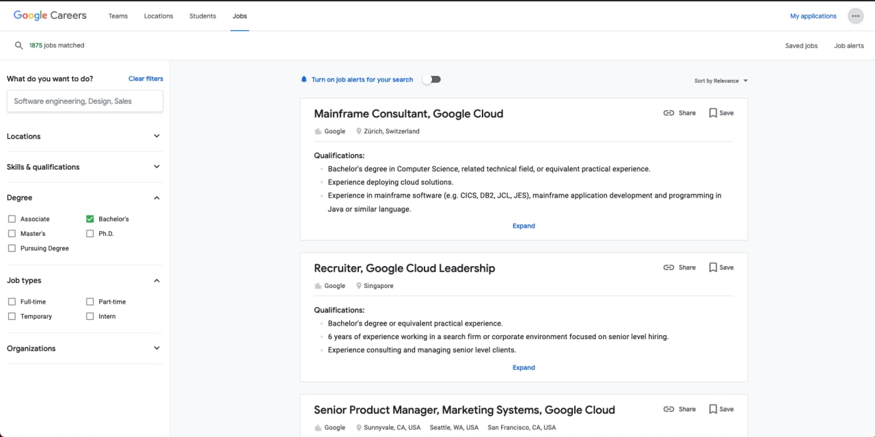Expand the Mainframe Consultant job details
The width and height of the screenshot is (875, 437).
click(524, 226)
